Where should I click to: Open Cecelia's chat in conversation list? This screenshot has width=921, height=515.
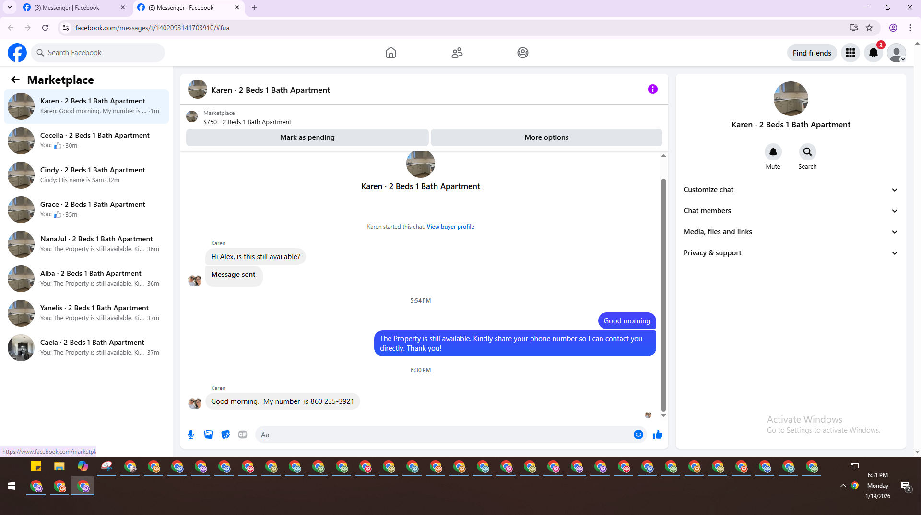point(86,141)
